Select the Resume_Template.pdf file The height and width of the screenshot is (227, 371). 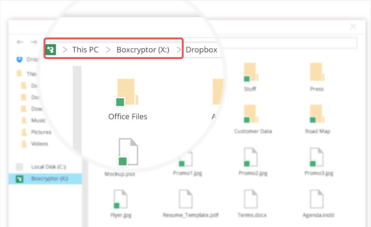click(x=191, y=204)
